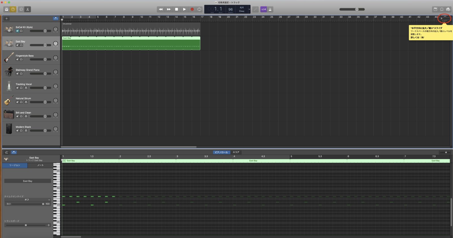
Task: Toggle the scissors Editors button
Action: (x=27, y=9)
